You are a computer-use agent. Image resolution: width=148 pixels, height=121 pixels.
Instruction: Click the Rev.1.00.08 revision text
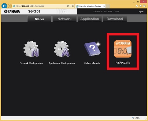(x=98, y=11)
